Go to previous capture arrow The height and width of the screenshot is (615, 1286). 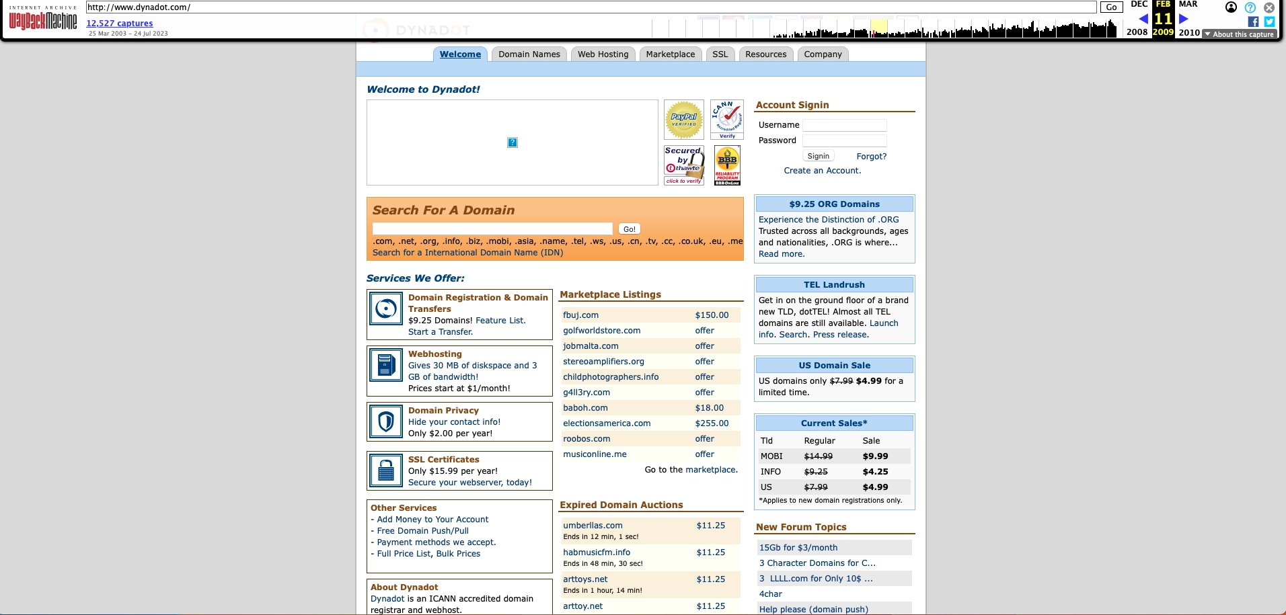click(x=1143, y=19)
